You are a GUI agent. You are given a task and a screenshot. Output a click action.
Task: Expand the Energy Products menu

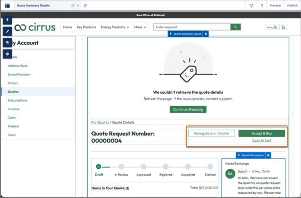point(115,27)
